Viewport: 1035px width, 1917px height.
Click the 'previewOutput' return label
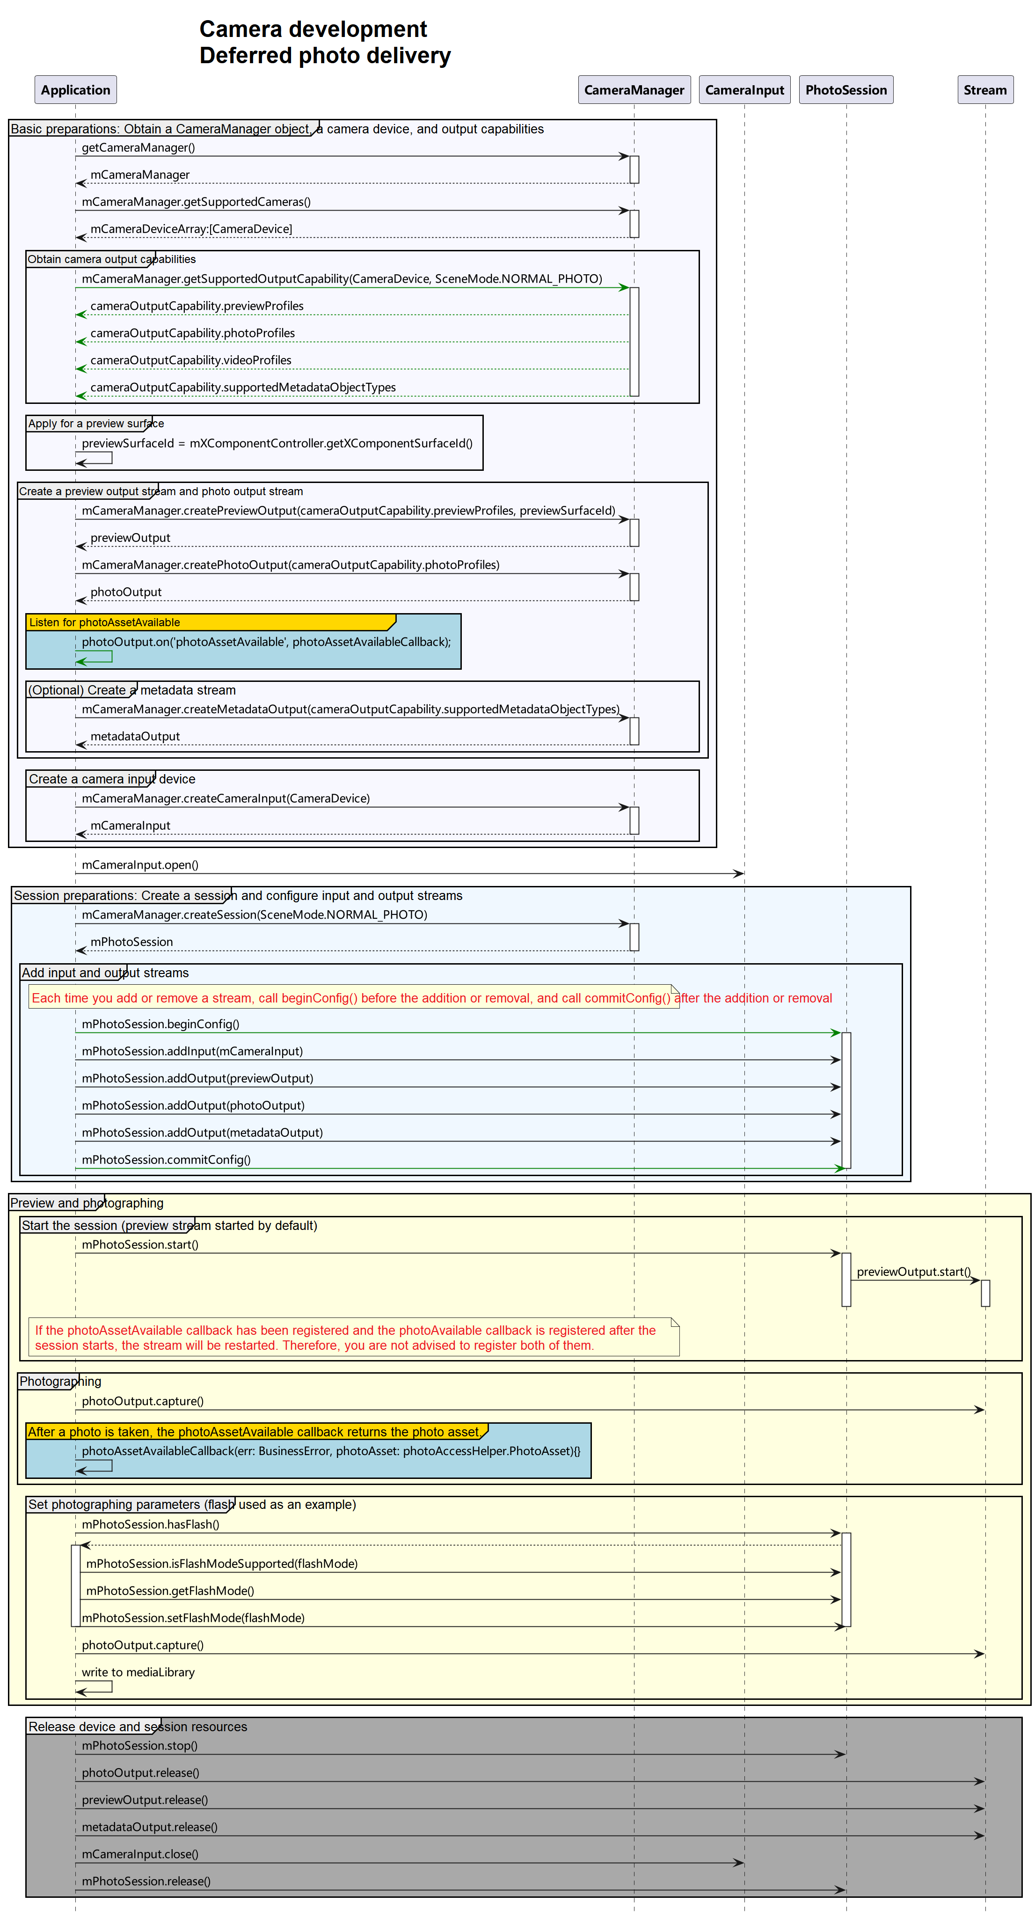click(130, 537)
